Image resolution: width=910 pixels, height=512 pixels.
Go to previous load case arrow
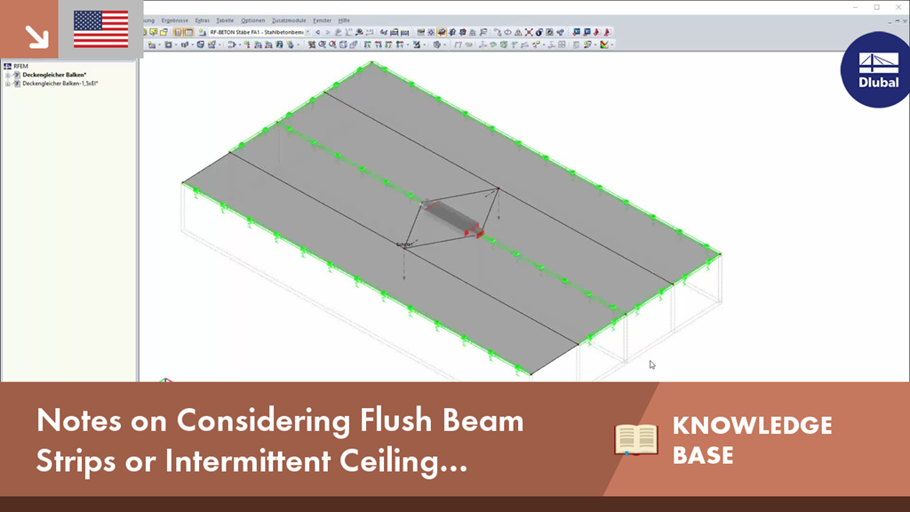coord(318,33)
